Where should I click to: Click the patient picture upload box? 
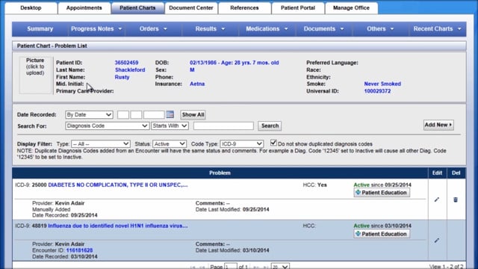point(35,75)
